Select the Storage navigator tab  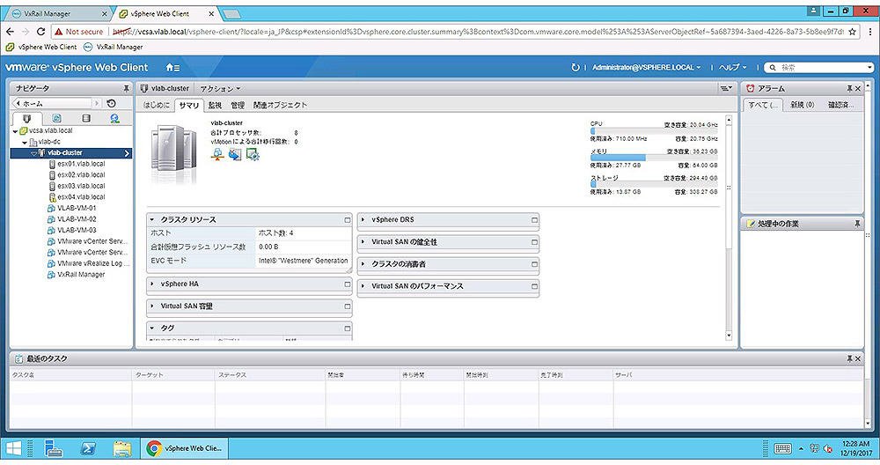point(86,119)
